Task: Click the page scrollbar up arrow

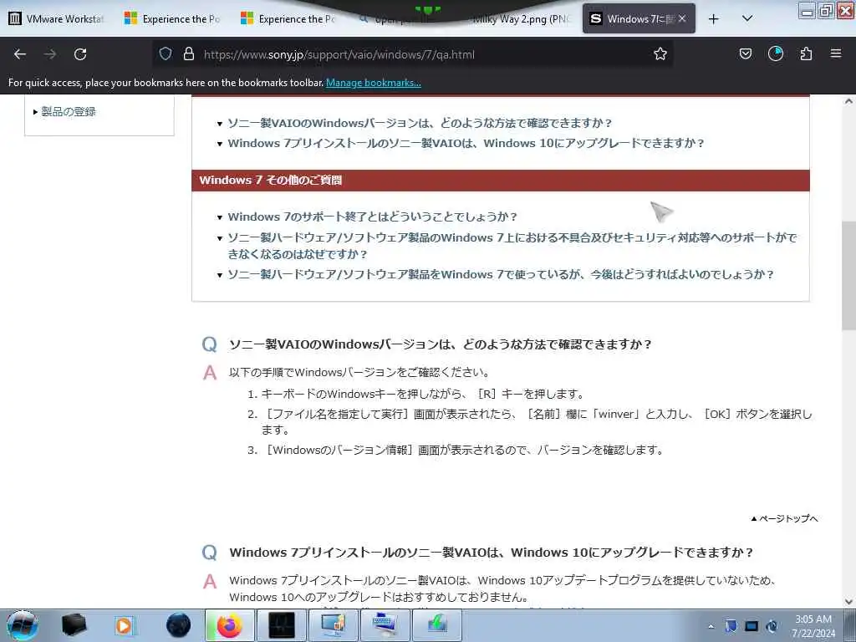Action: (848, 101)
